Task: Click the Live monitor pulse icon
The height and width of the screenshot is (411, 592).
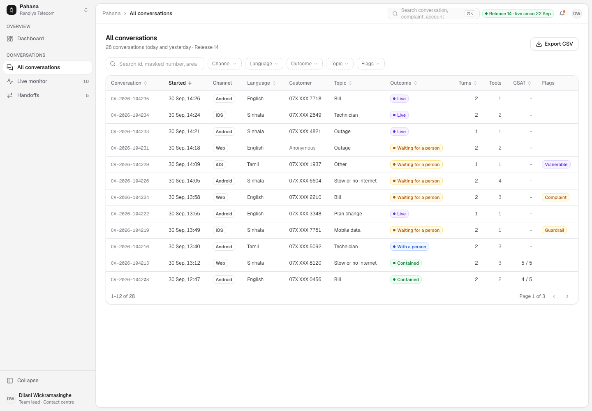Action: 10,81
